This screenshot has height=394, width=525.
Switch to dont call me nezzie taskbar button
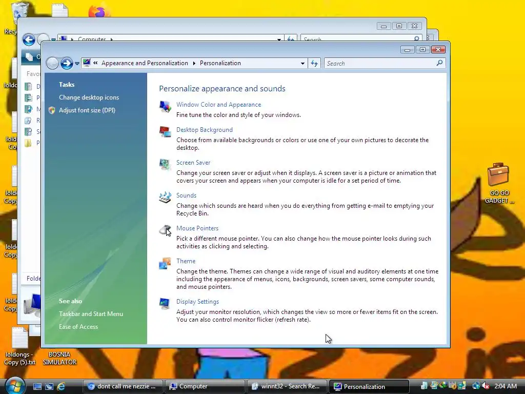point(123,386)
